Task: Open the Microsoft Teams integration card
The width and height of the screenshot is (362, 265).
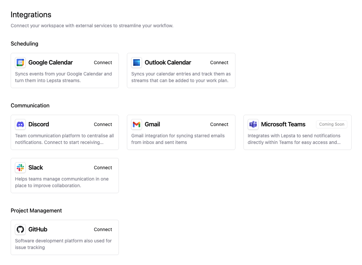Action: tap(297, 132)
